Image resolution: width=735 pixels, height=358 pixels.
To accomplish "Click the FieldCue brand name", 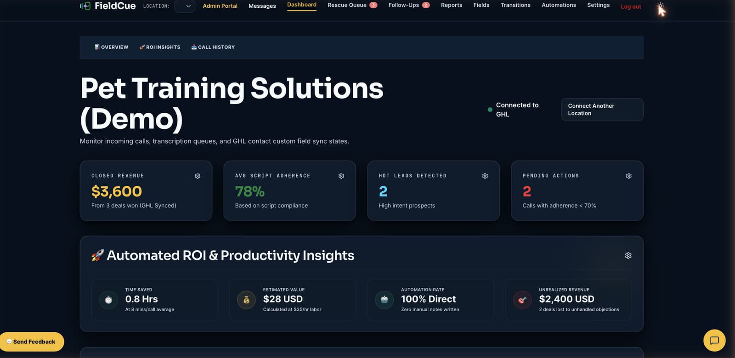I will coord(115,6).
